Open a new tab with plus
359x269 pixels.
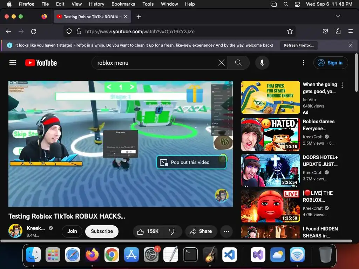(138, 17)
